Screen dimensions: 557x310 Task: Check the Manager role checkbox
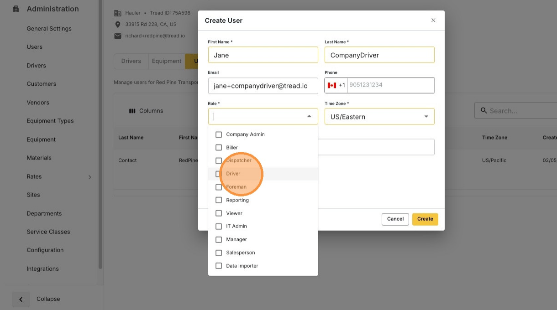pyautogui.click(x=219, y=239)
